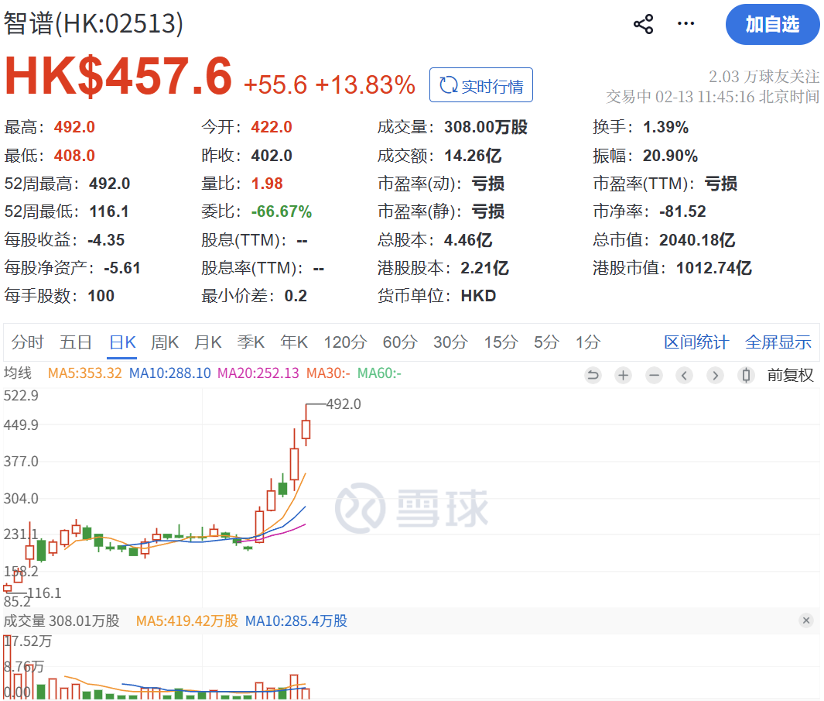Select the 季K chart tab
The image size is (824, 701).
[x=251, y=342]
